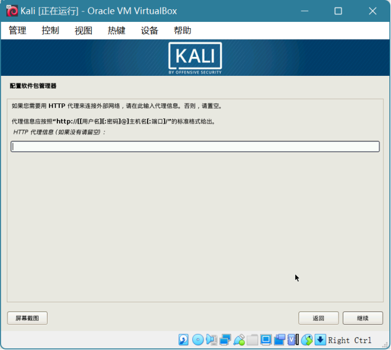Minimize the VirtualBox window
391x350 pixels.
click(x=304, y=11)
